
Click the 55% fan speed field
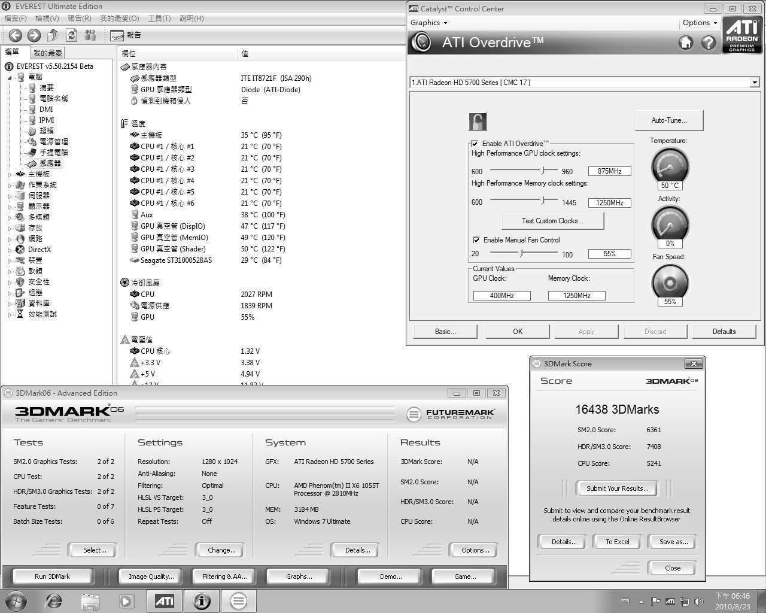click(x=609, y=254)
